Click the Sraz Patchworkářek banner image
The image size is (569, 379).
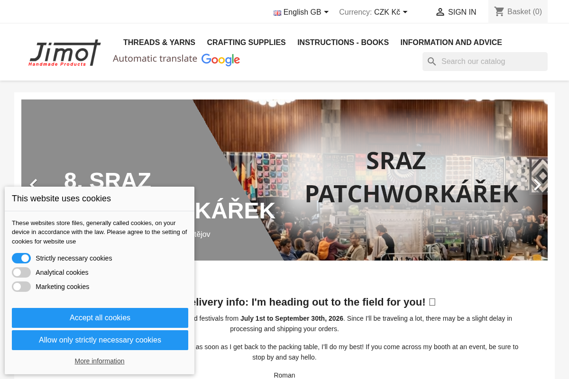coord(284,180)
